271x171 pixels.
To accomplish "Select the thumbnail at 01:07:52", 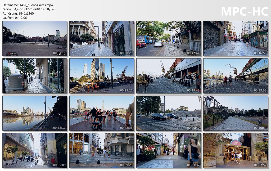I will (x=236, y=150).
